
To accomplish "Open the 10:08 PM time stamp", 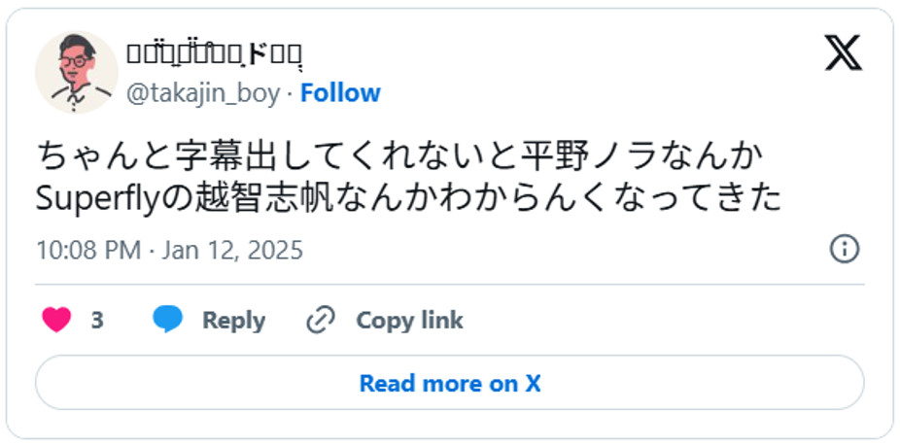I will 88,250.
